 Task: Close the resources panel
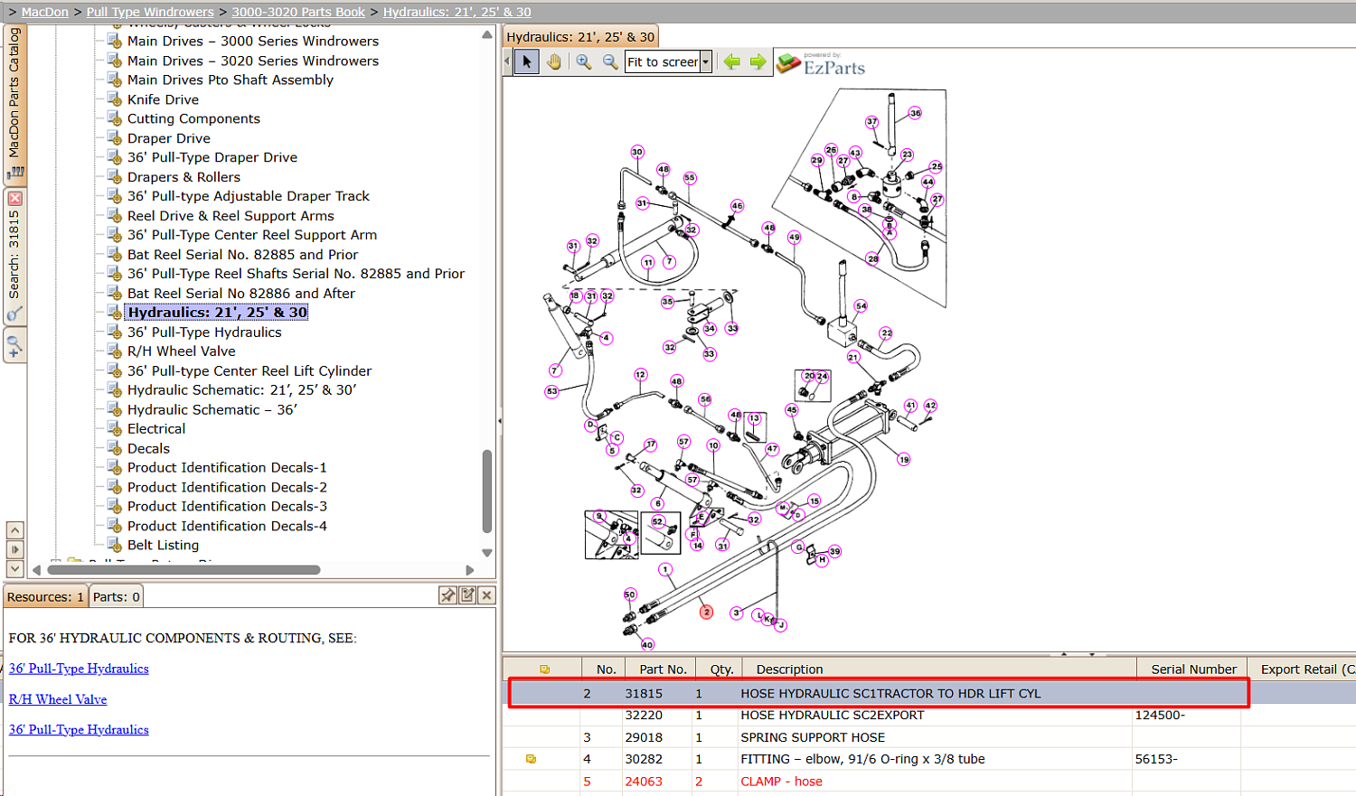click(486, 595)
